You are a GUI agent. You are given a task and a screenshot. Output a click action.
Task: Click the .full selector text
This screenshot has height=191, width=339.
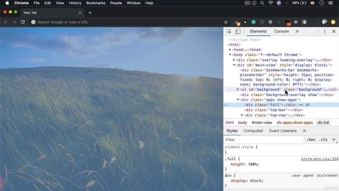coord(230,159)
